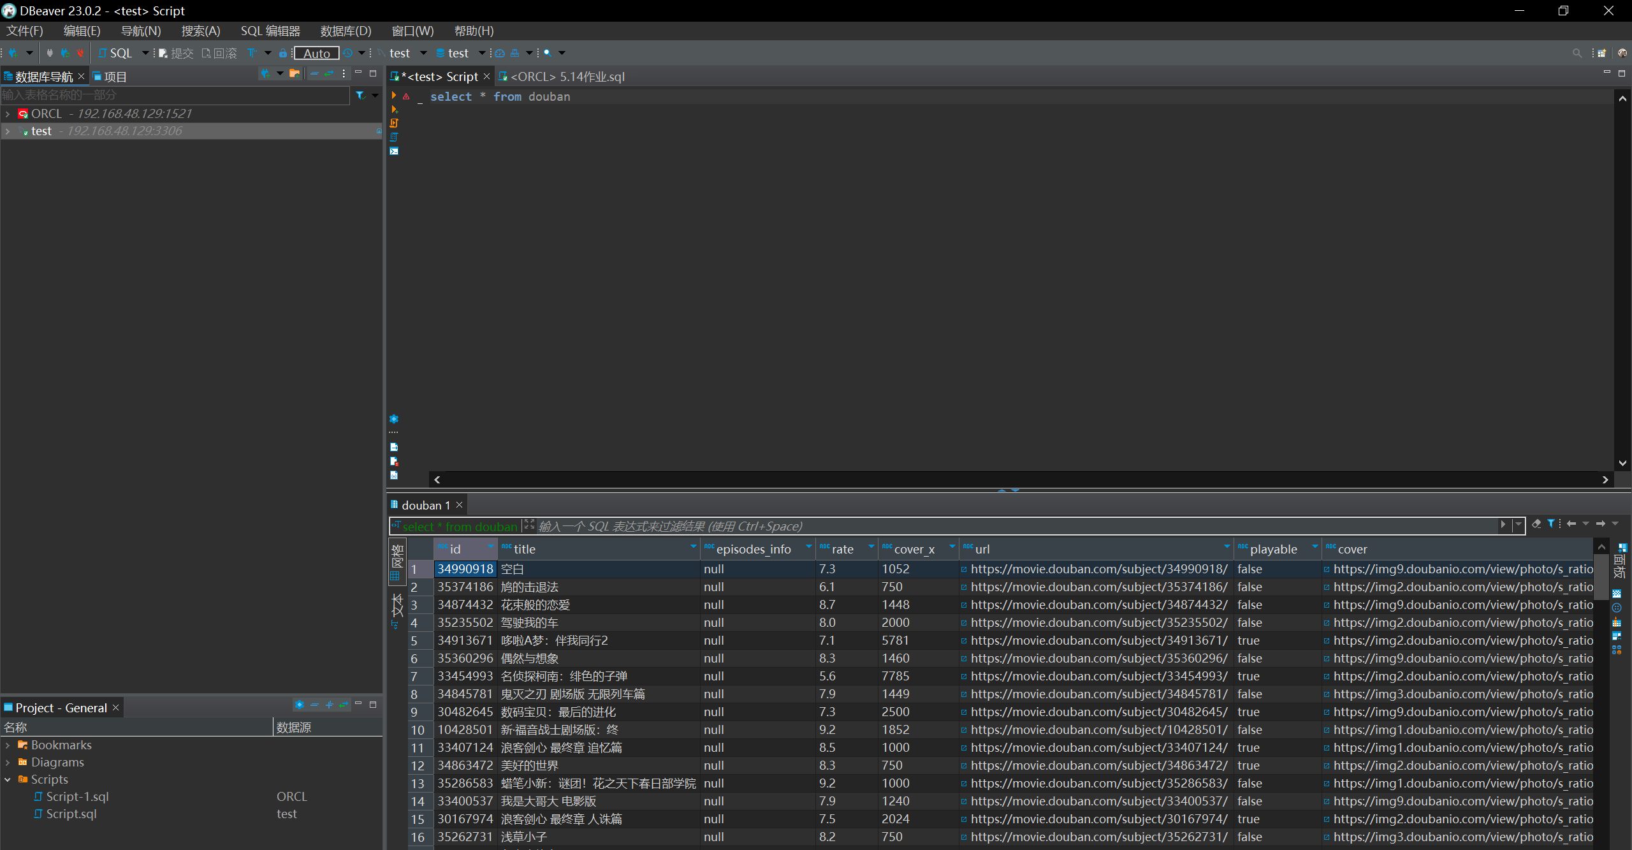Expand the test connection tree node

click(x=8, y=131)
